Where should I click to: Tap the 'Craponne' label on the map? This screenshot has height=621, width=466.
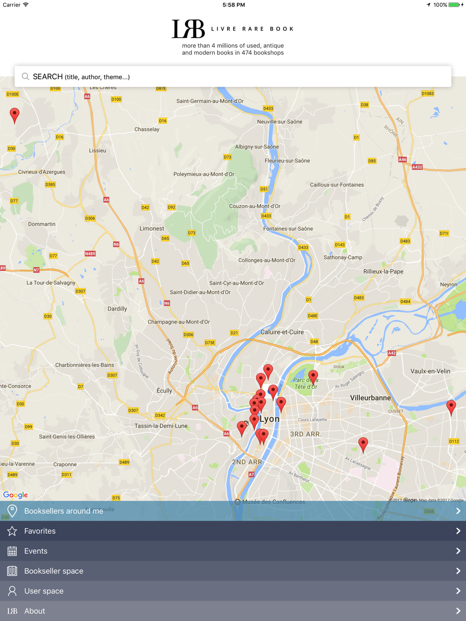(65, 464)
